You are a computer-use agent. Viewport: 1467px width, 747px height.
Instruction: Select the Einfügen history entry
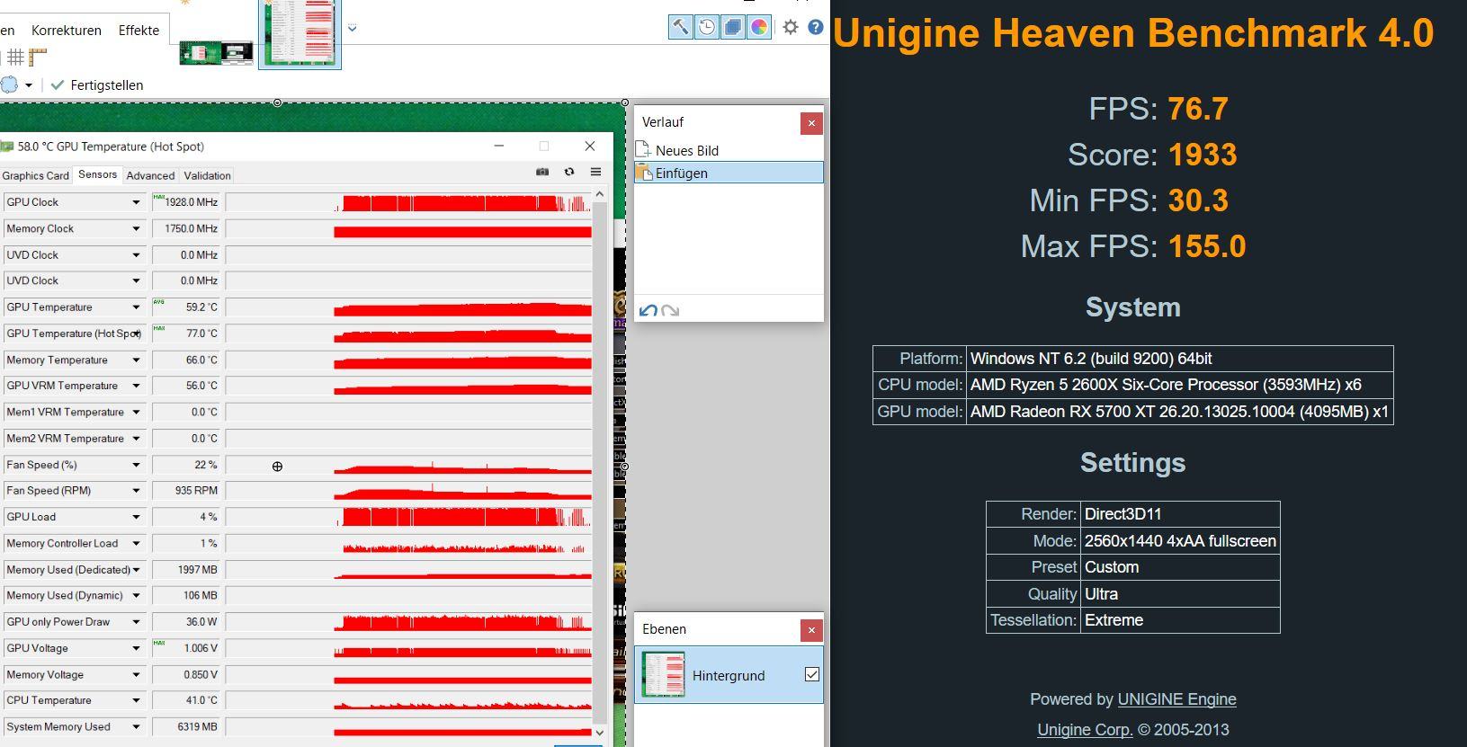click(x=729, y=173)
